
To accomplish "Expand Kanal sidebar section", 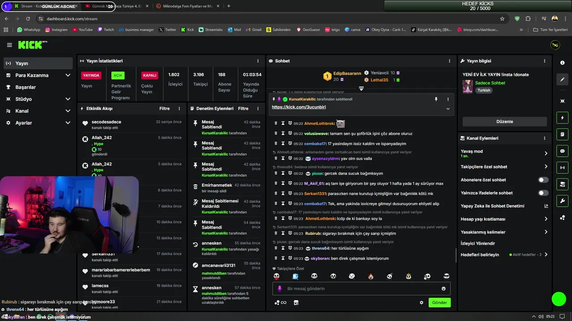I will point(68,111).
